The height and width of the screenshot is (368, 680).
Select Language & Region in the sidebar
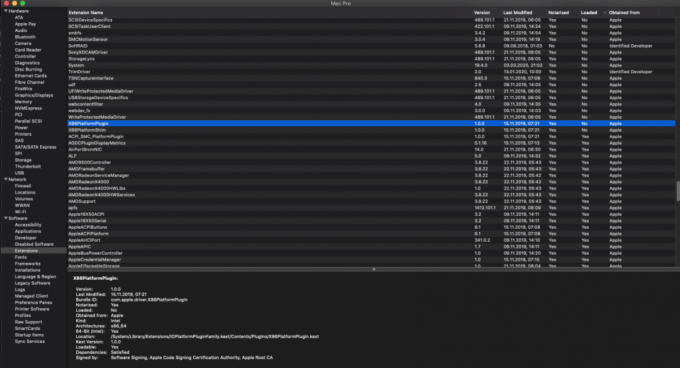click(35, 276)
